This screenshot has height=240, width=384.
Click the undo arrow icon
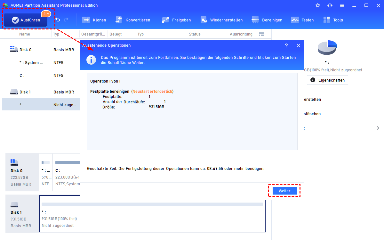point(58,20)
